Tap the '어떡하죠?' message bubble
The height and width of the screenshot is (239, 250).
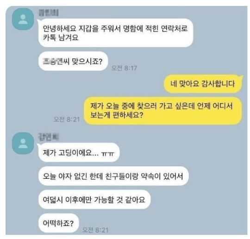click(x=59, y=223)
